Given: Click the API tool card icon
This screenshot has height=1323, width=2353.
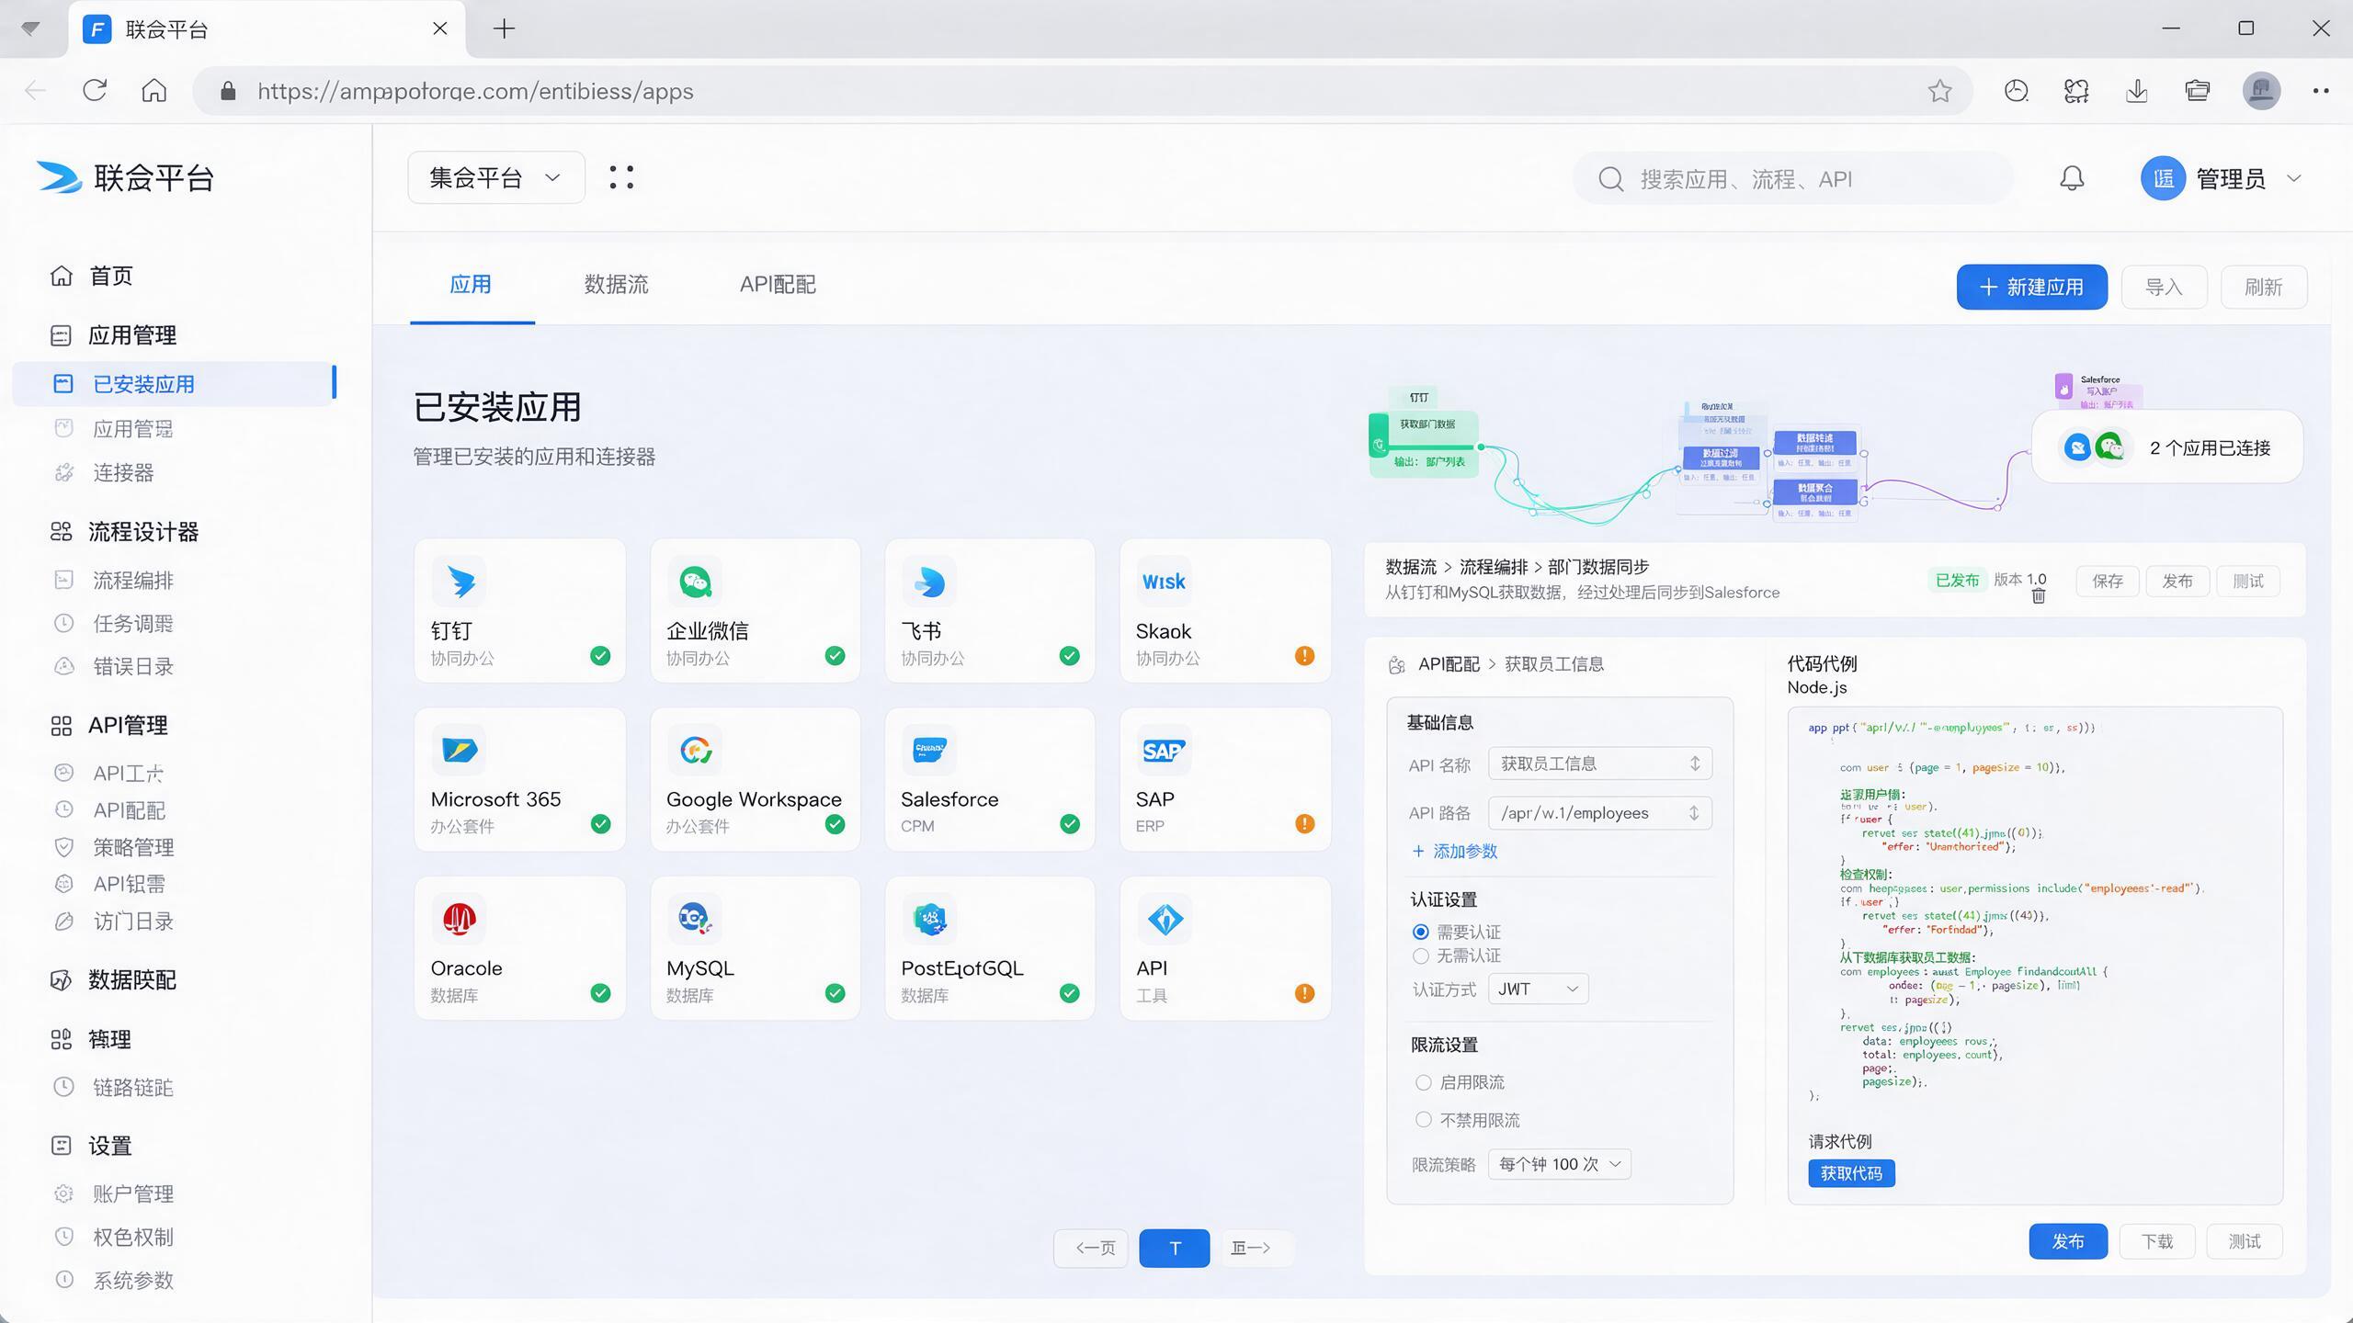Looking at the screenshot, I should (x=1165, y=919).
